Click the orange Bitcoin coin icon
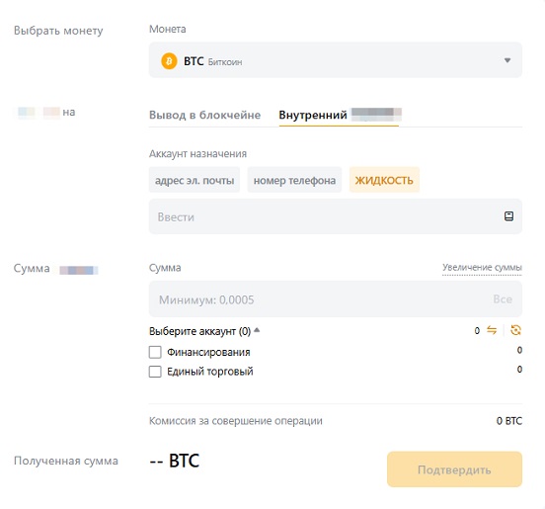 click(x=169, y=61)
